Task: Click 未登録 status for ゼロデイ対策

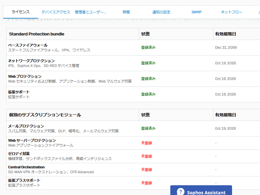Action: [x=147, y=156]
